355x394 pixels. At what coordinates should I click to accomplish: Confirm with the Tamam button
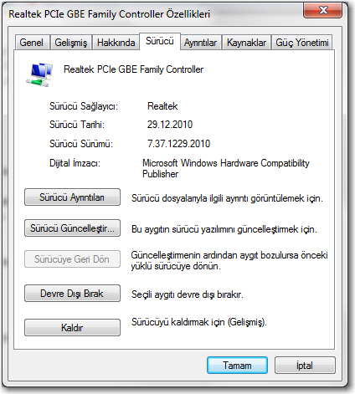coord(237,366)
